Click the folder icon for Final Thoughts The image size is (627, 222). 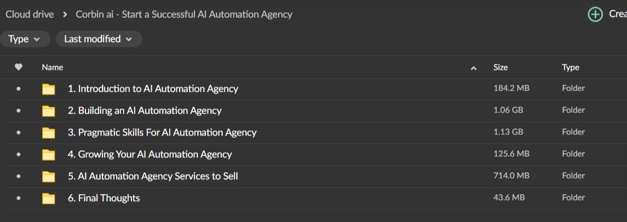point(49,198)
